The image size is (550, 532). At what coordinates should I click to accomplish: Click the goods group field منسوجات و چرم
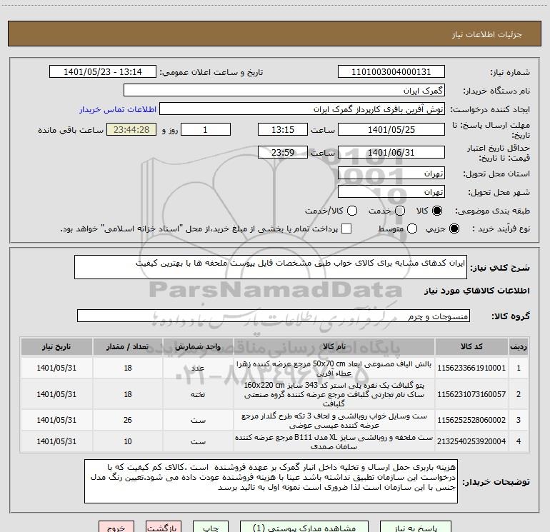[274, 316]
